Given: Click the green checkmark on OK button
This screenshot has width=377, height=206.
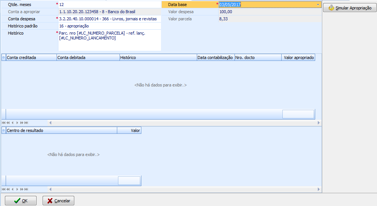Looking at the screenshot, I should 17,201.
